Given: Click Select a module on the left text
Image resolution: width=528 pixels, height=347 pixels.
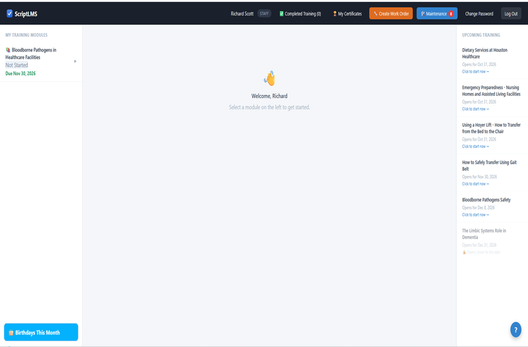Looking at the screenshot, I should point(269,108).
